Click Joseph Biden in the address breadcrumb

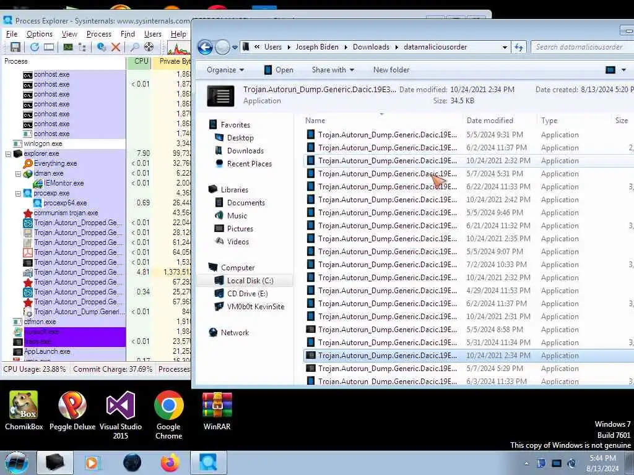(x=317, y=47)
